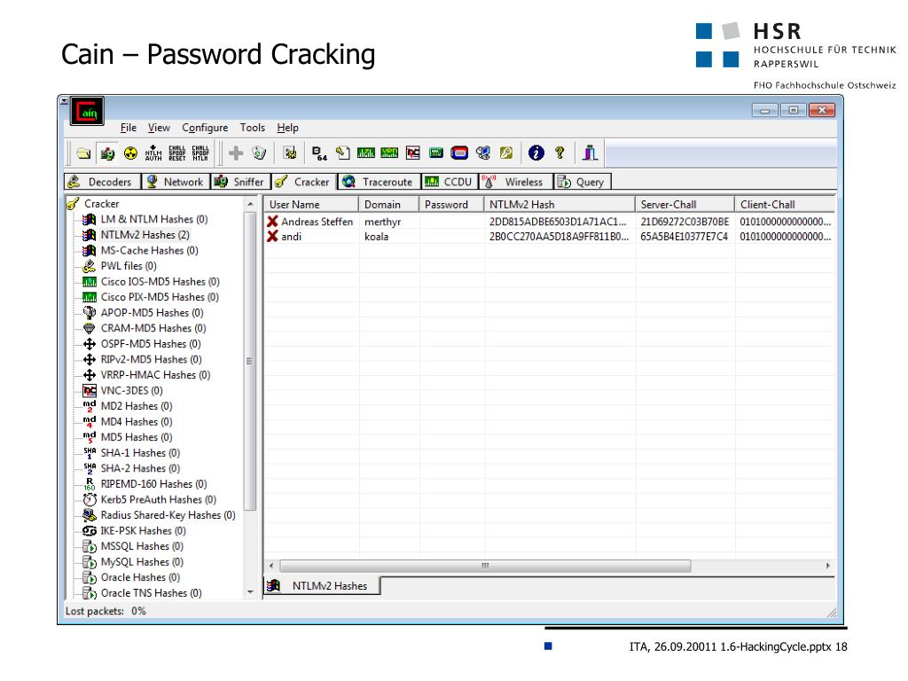Screen dimensions: 908x681
Task: Select MS-Cache Hashes (0) tree item
Action: (149, 251)
